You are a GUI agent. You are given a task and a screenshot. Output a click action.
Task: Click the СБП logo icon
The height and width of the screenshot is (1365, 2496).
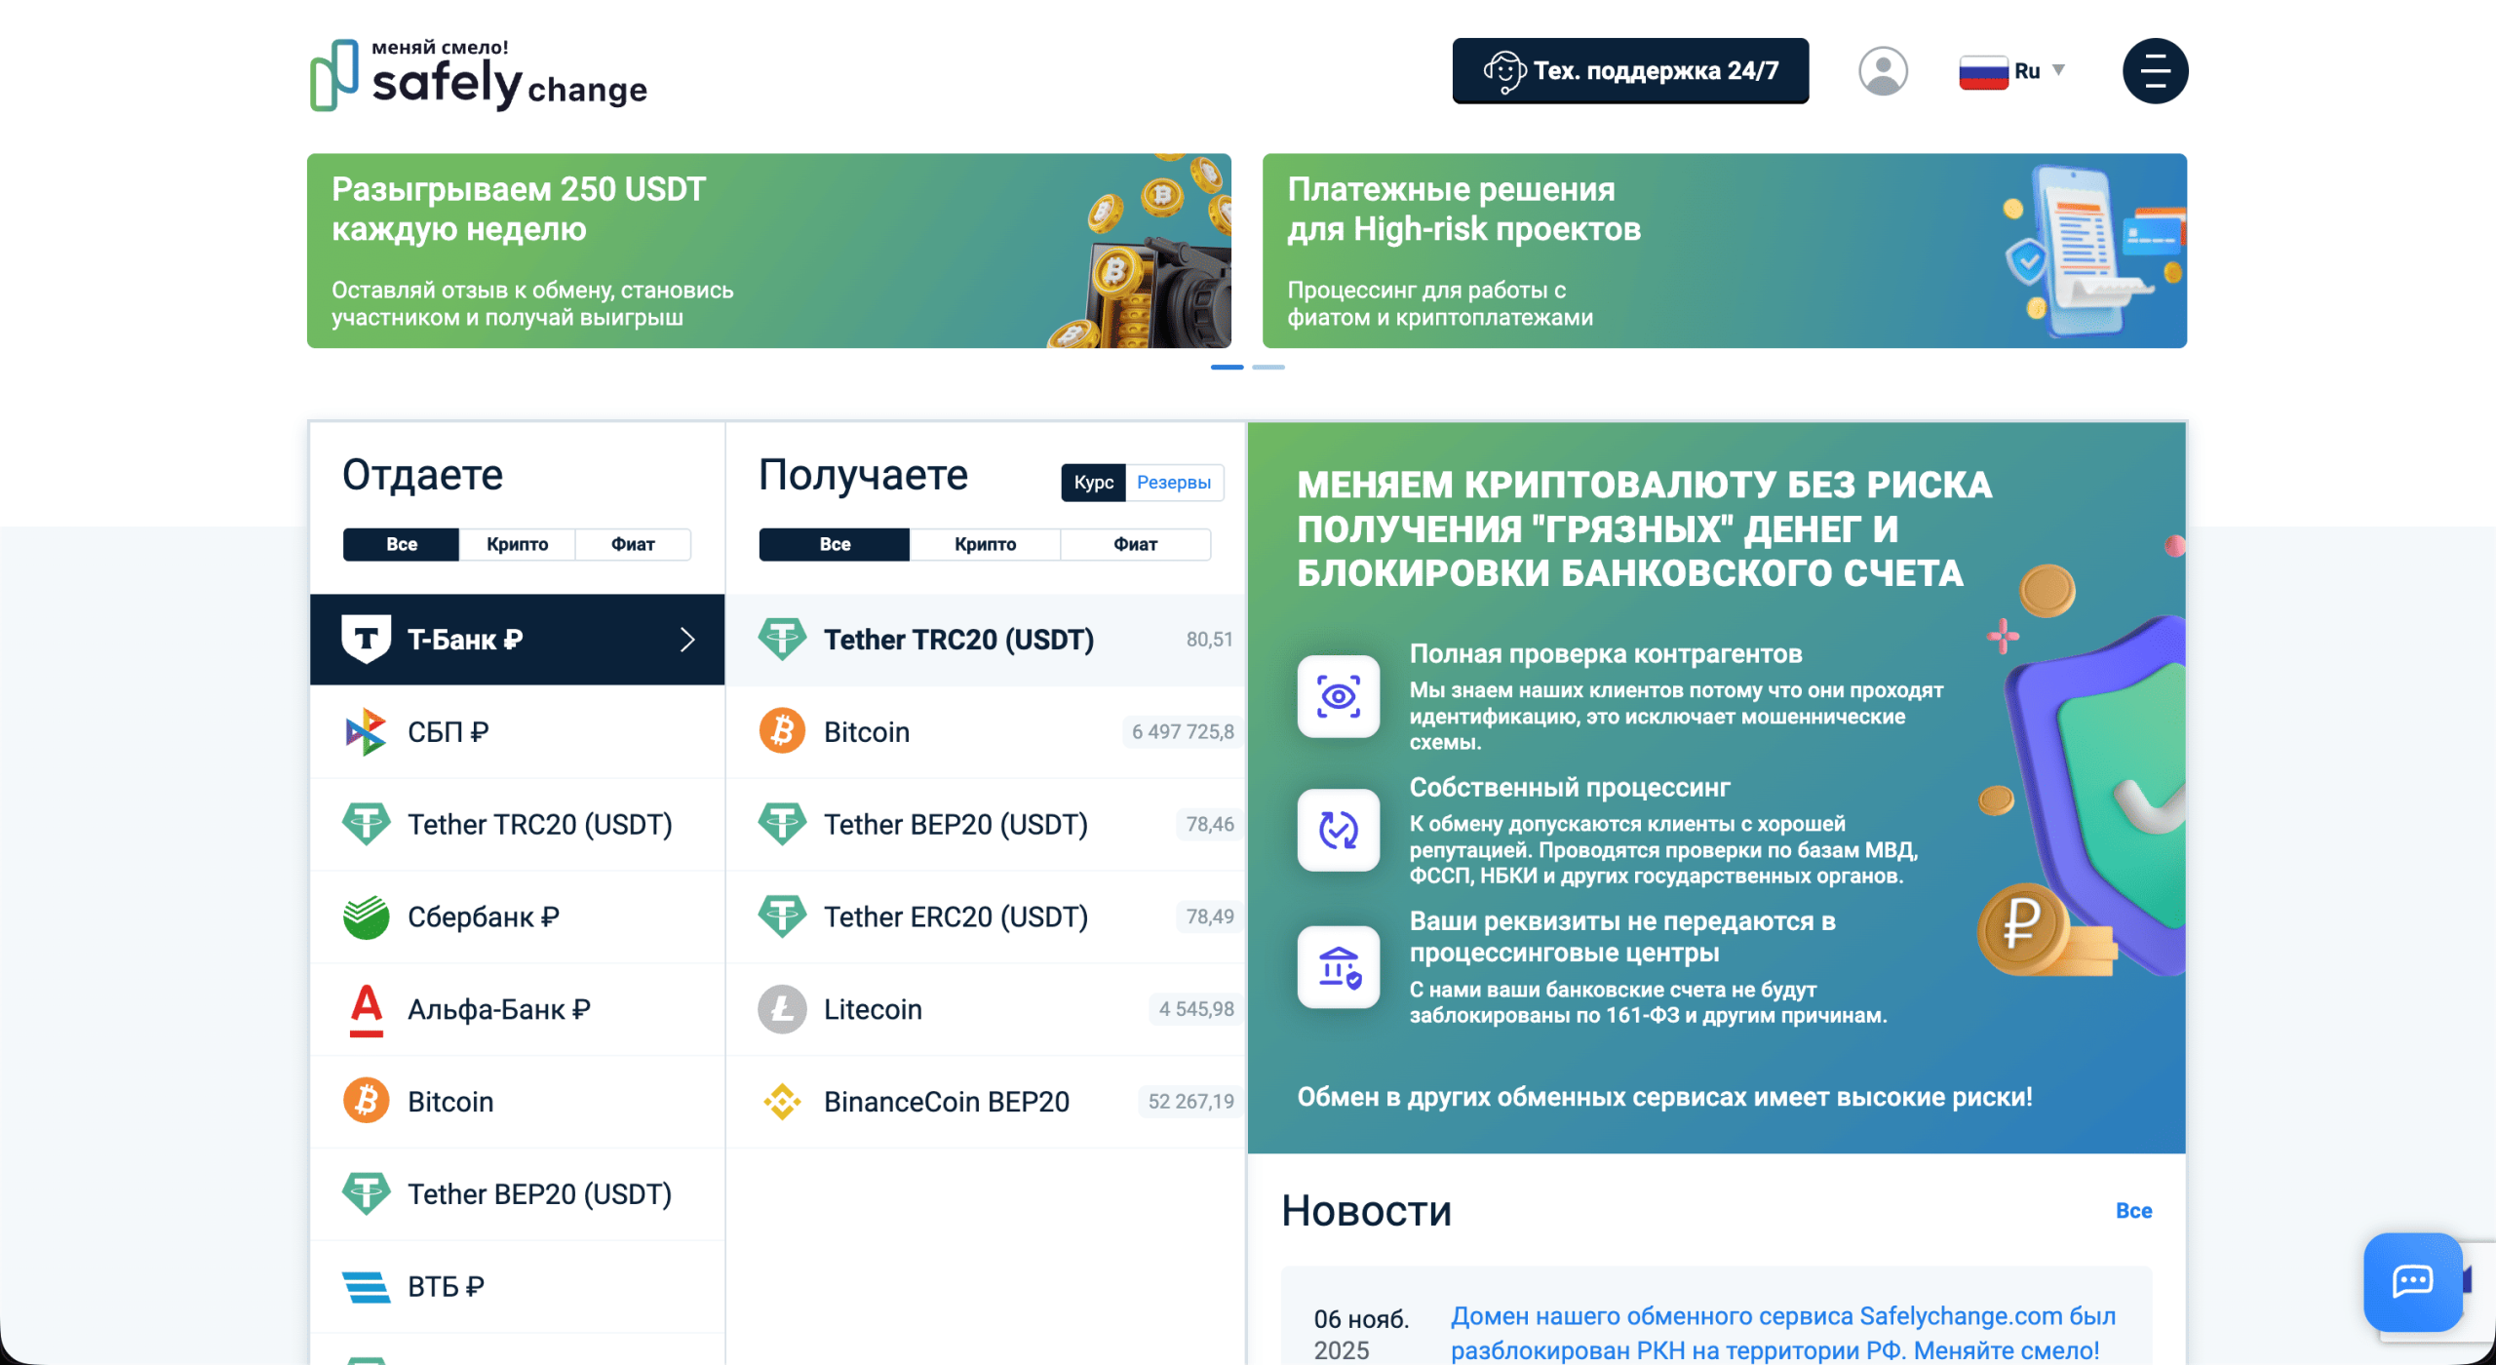pos(367,731)
